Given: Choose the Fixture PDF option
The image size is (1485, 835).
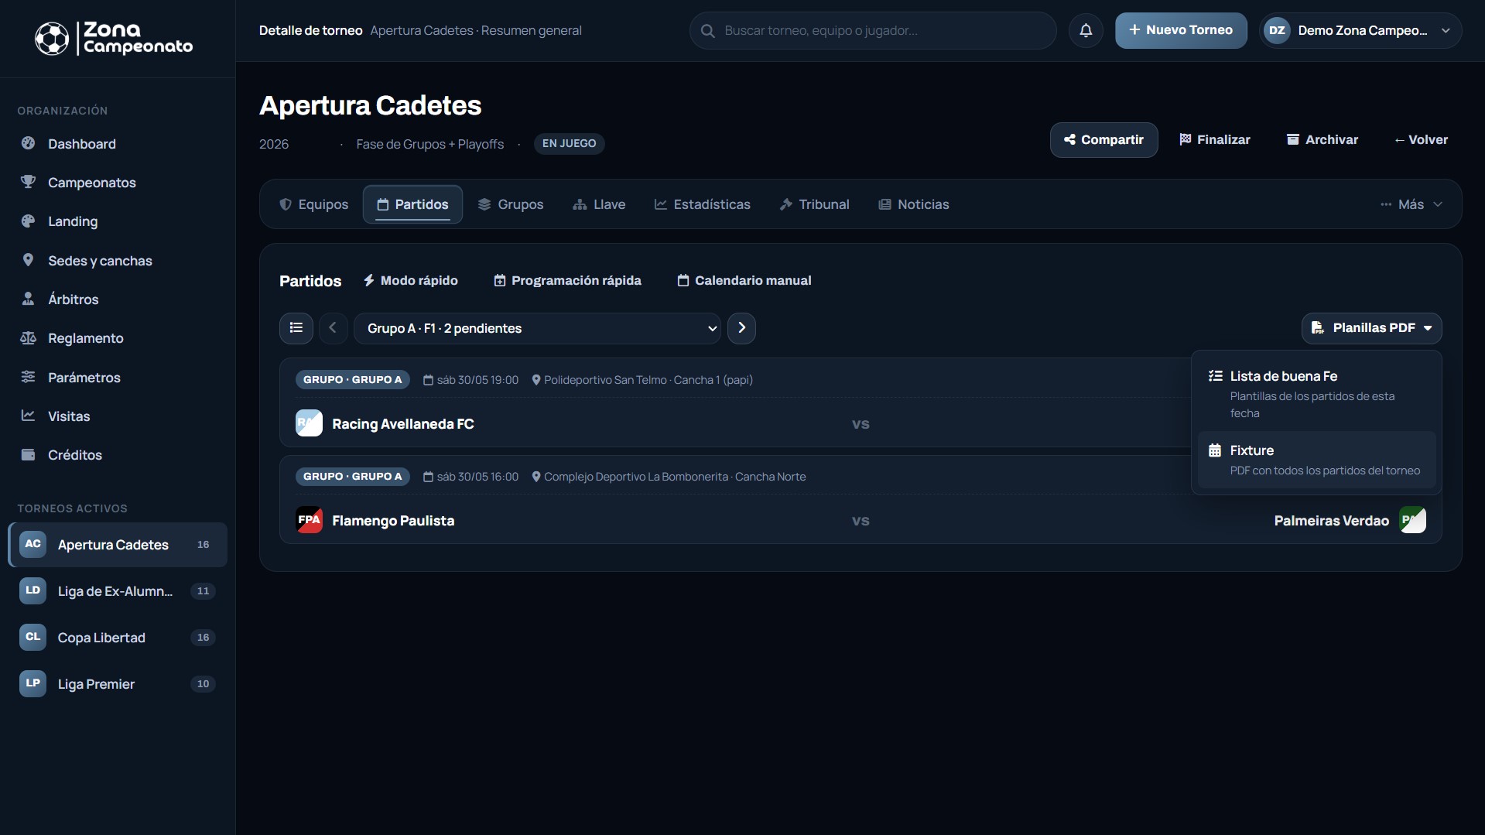Looking at the screenshot, I should [1316, 460].
